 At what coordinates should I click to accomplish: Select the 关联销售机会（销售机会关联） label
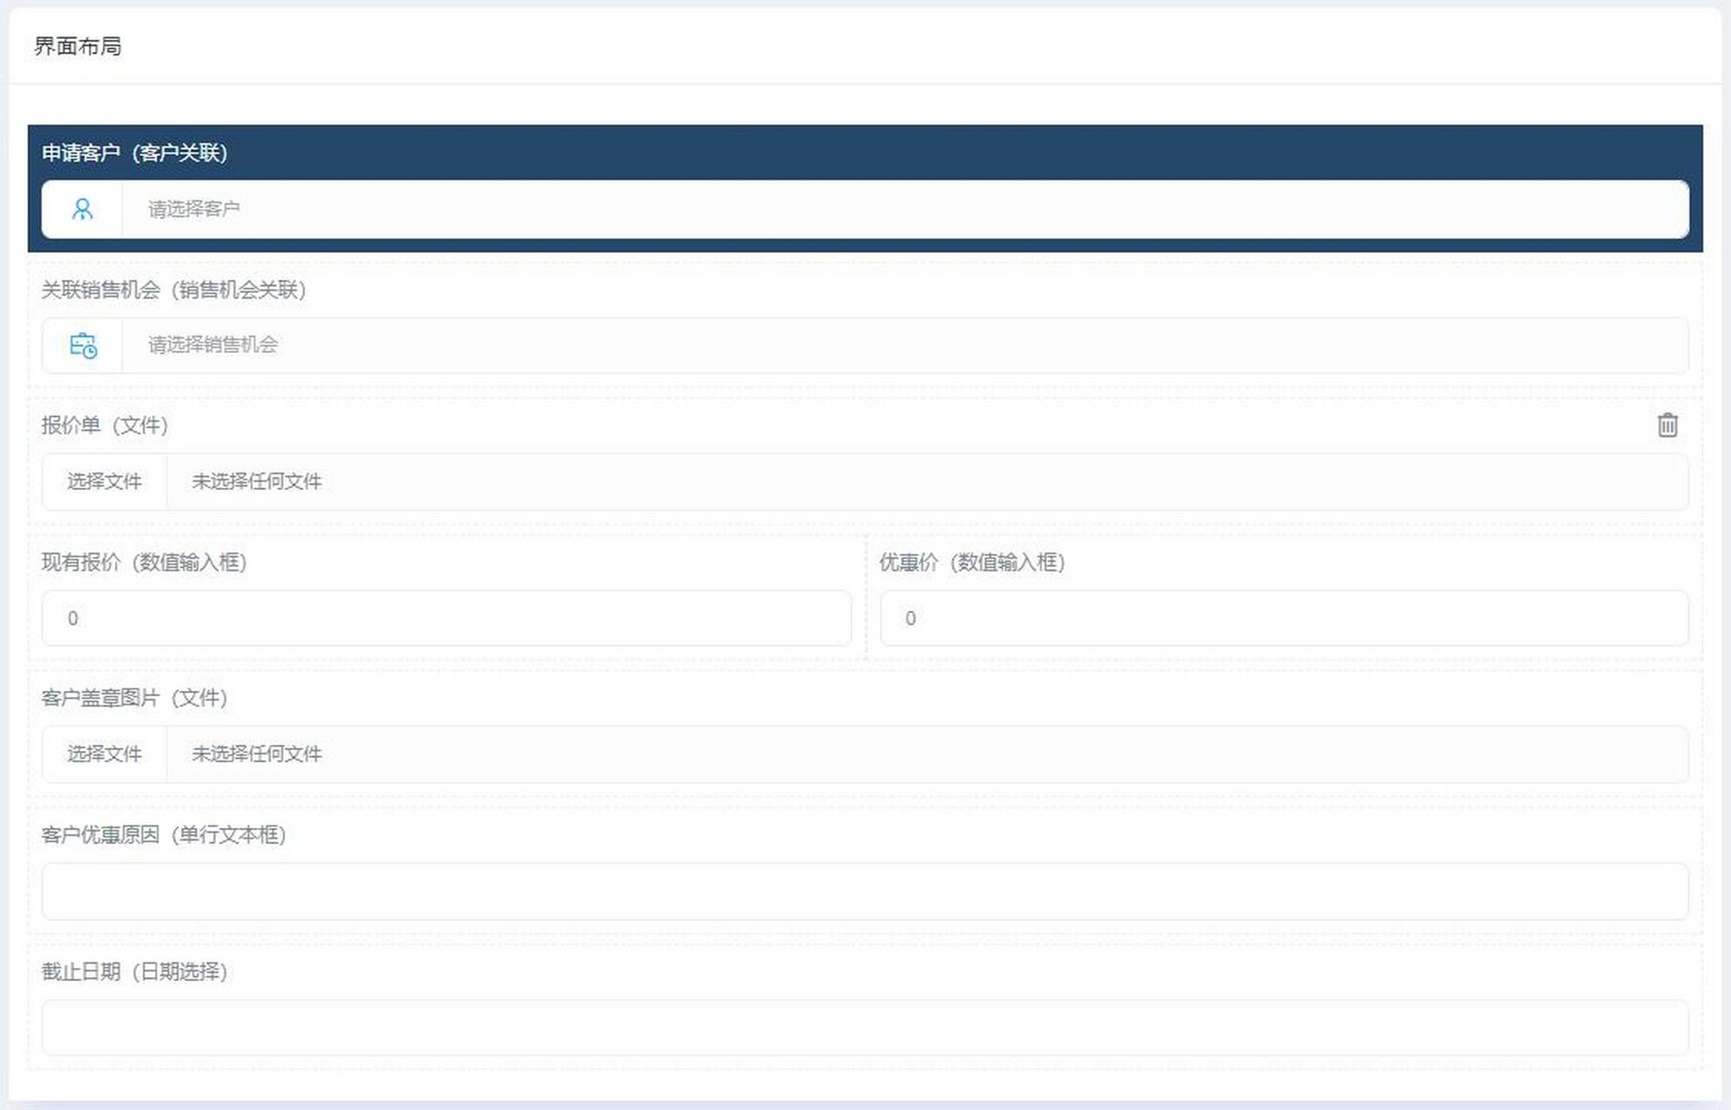173,290
